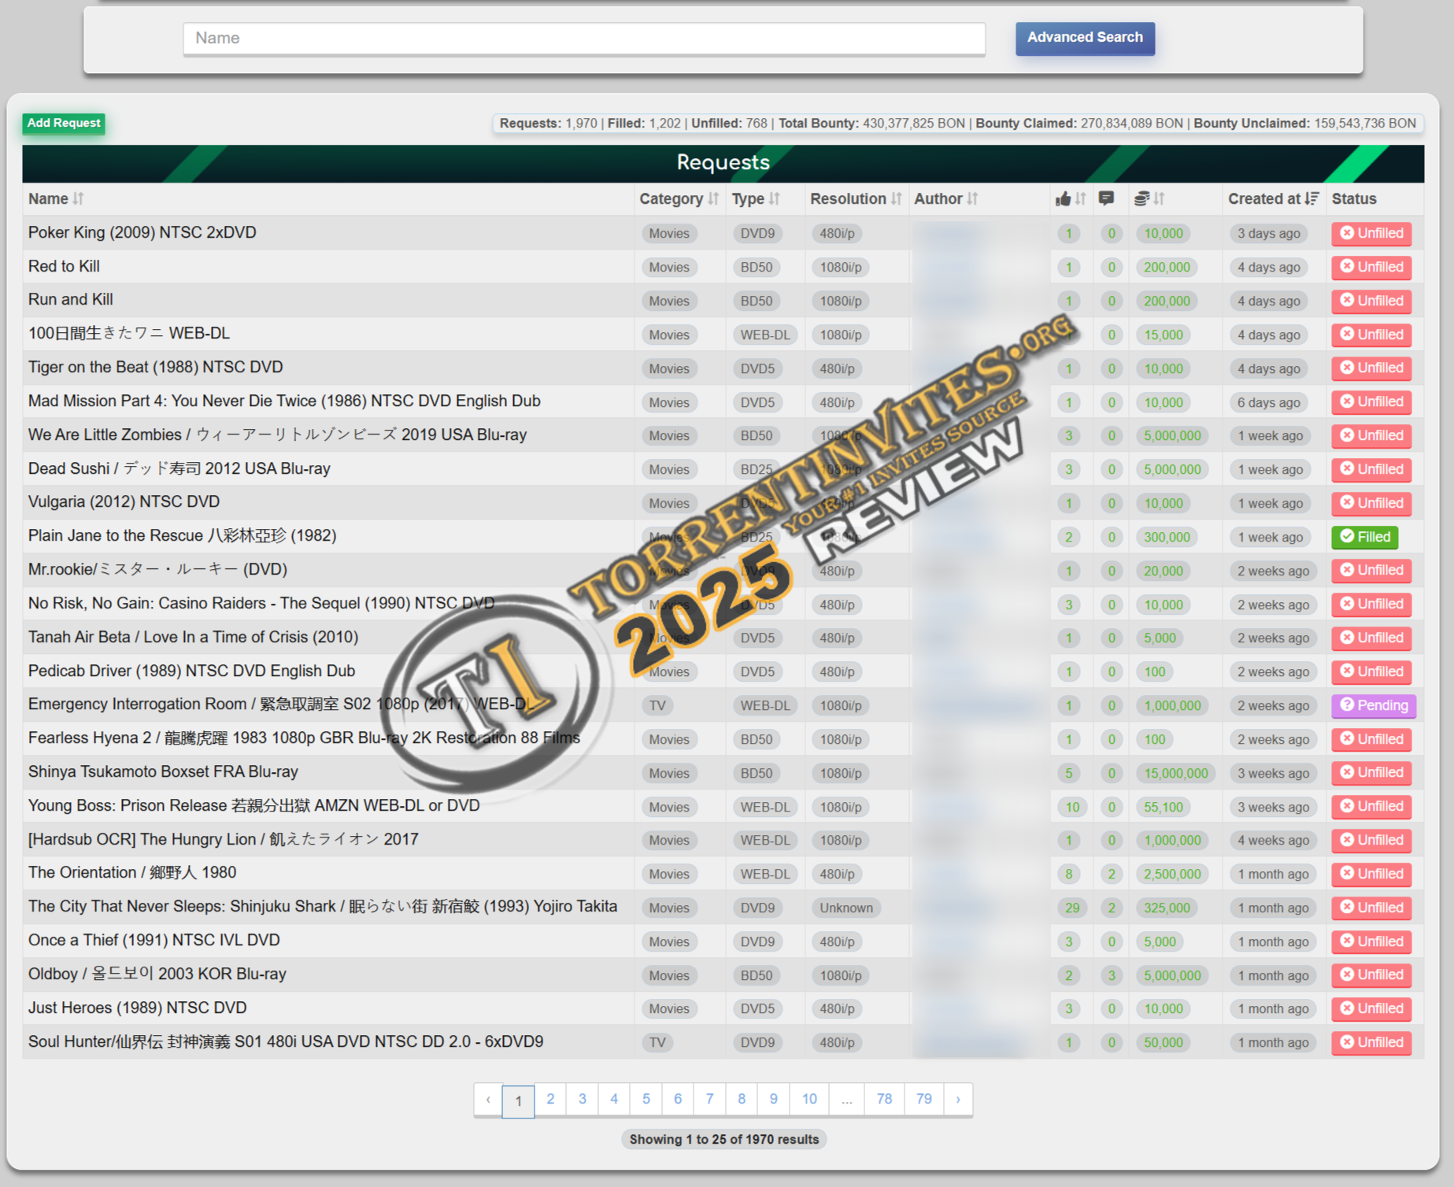
Task: Open Oldboy 2003 KOR Blu-ray request
Action: [157, 974]
